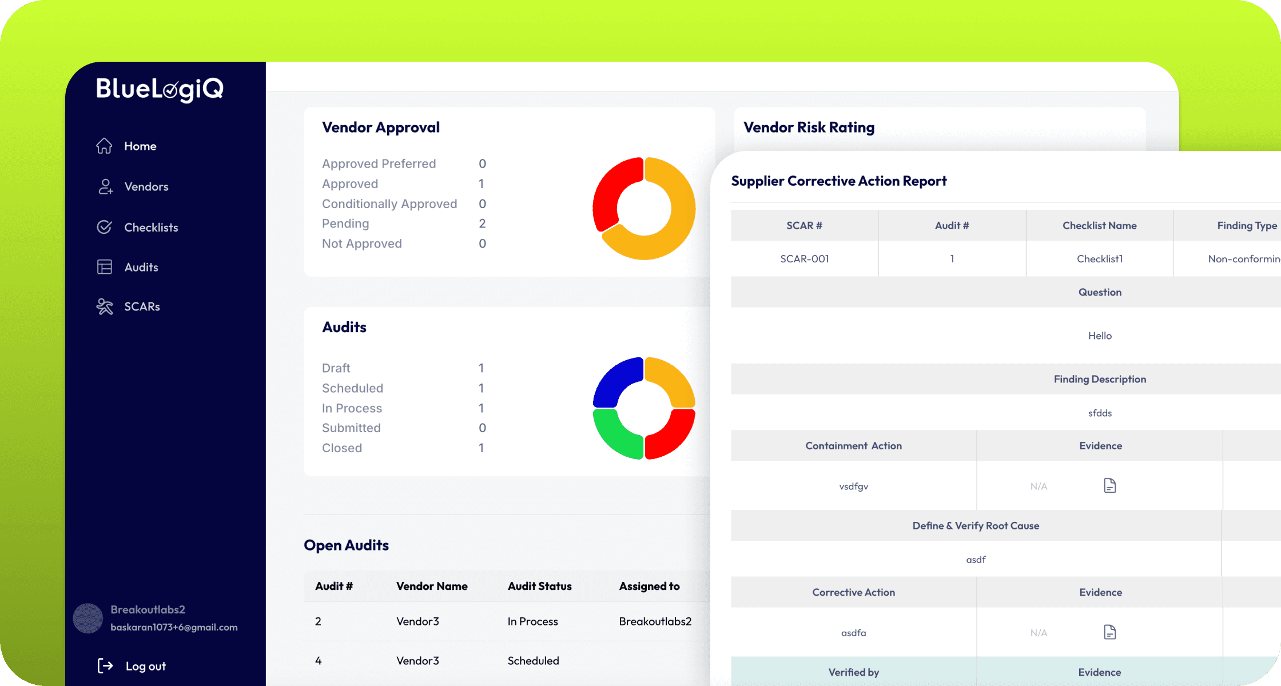
Task: Click the 'SCAR #' column header
Action: coord(805,225)
